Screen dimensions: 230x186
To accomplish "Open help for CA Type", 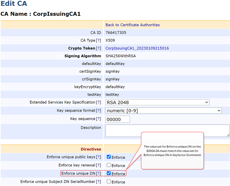I will click(98, 40).
